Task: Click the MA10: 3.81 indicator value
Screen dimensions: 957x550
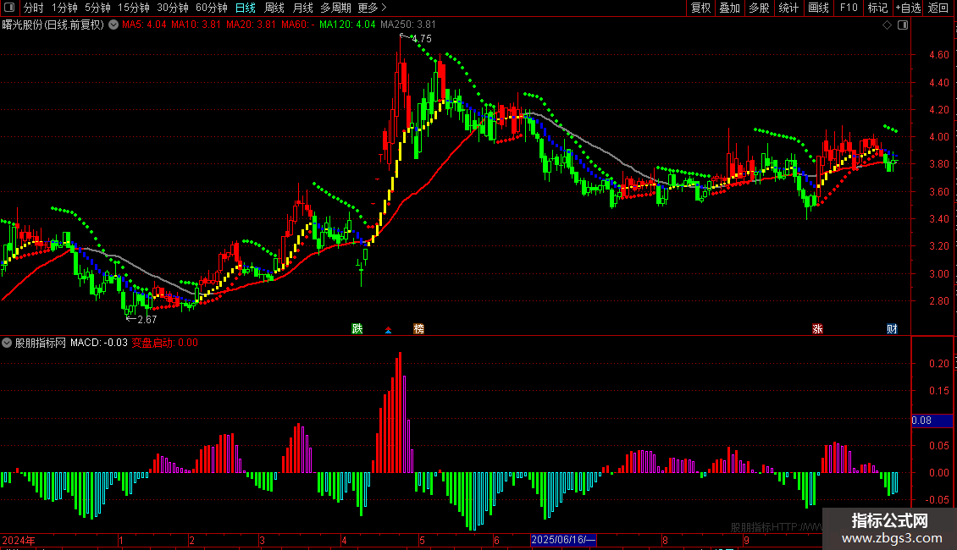Action: coord(196,25)
